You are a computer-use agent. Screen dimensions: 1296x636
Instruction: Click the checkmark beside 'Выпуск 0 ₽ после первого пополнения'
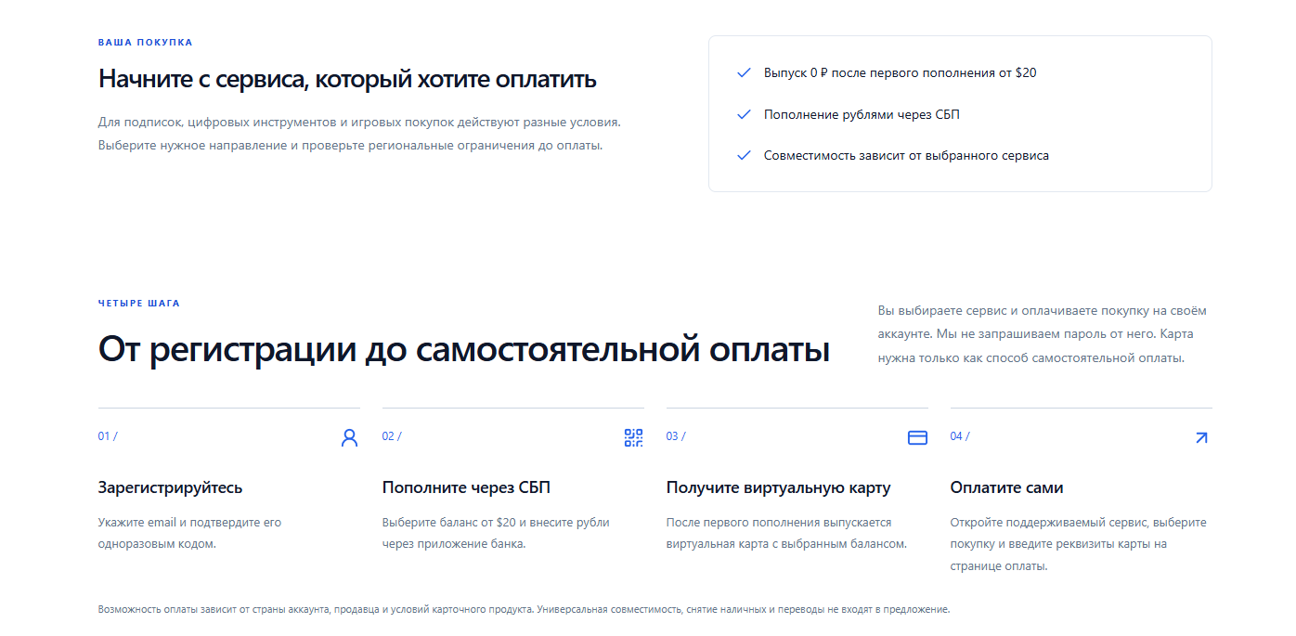coord(744,72)
